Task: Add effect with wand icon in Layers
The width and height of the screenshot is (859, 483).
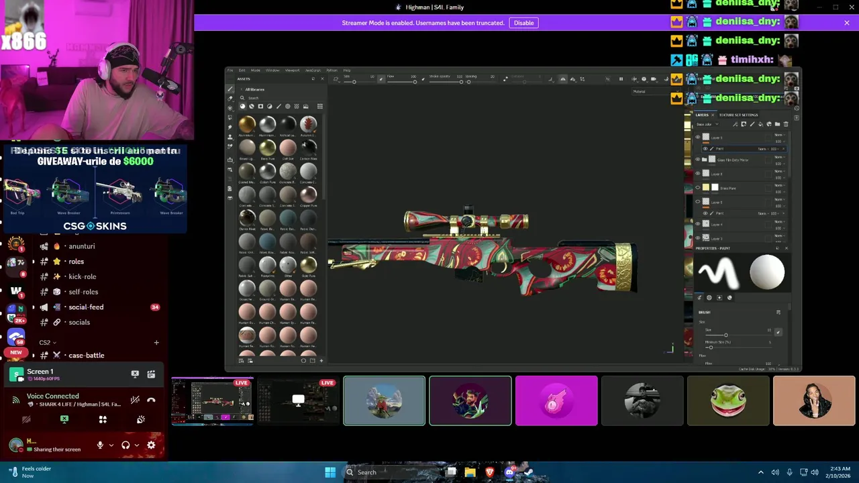Action: [735, 124]
